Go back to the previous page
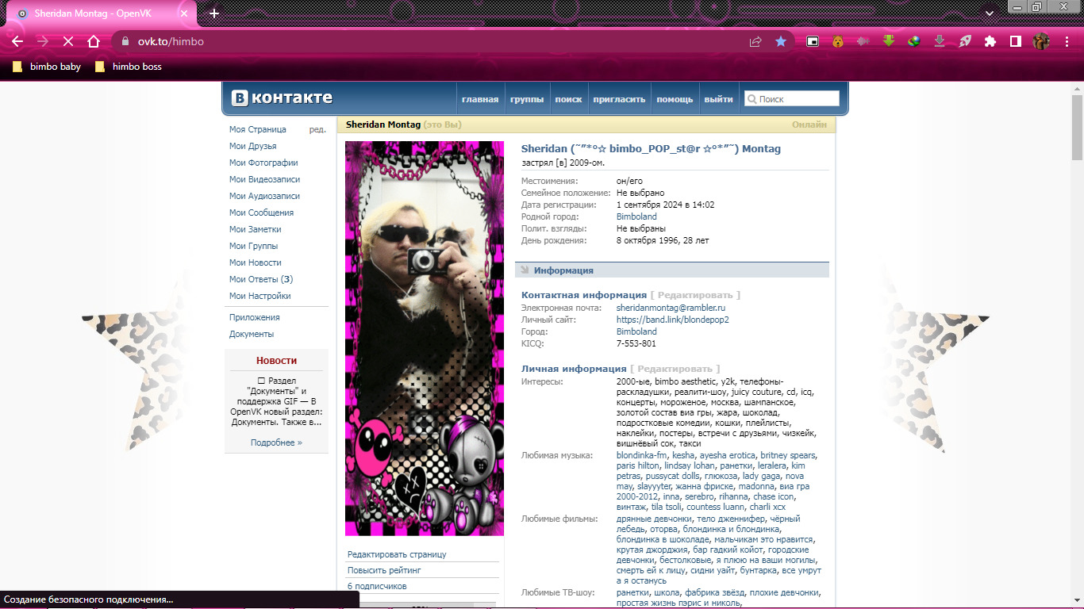Image resolution: width=1084 pixels, height=609 pixels. click(17, 41)
